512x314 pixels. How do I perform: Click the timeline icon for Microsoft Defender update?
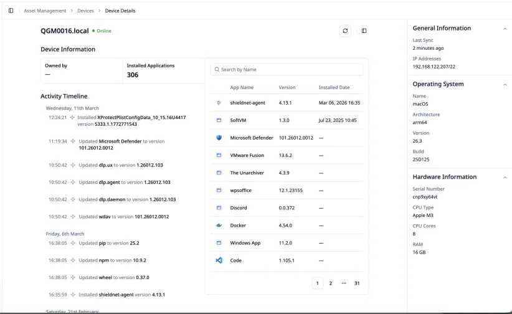[73, 141]
